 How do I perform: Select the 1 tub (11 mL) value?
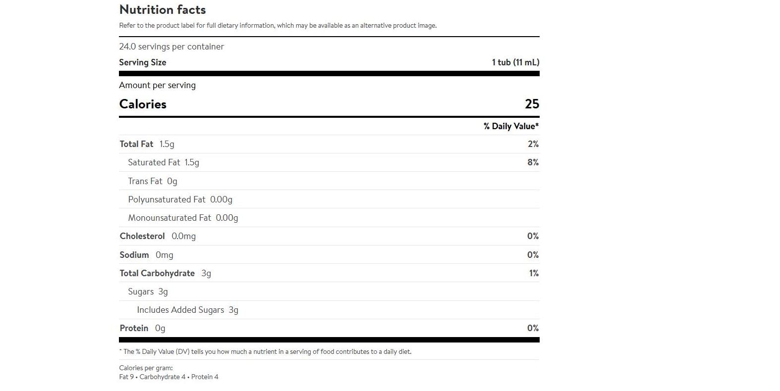click(515, 62)
